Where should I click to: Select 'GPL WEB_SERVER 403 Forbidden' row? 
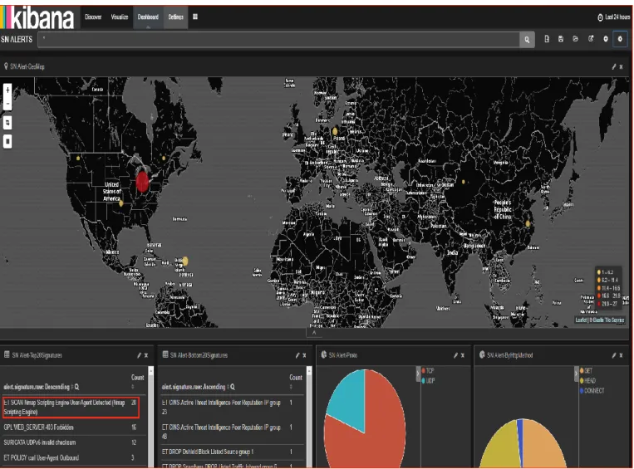click(x=71, y=427)
